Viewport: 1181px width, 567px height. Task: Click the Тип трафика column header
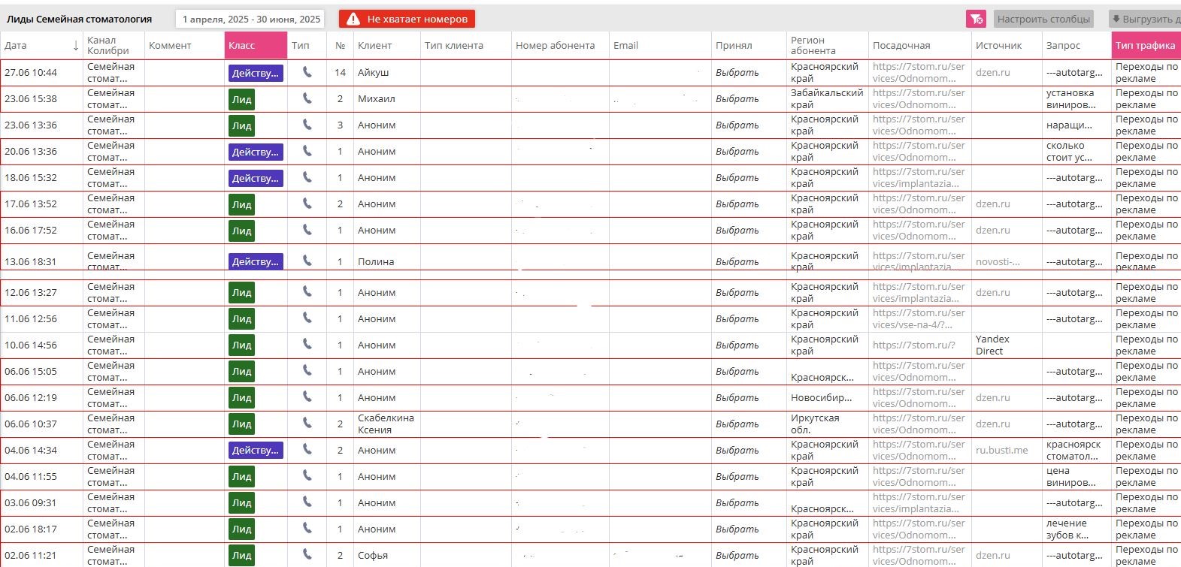click(1146, 45)
